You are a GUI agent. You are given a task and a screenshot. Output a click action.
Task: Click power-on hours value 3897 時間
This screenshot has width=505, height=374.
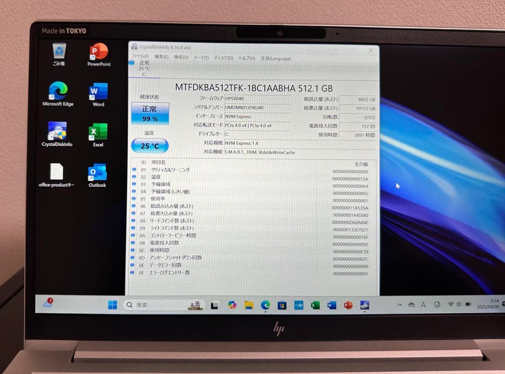tap(358, 135)
